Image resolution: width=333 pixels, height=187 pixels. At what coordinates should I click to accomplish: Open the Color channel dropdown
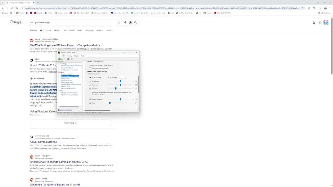(117, 77)
